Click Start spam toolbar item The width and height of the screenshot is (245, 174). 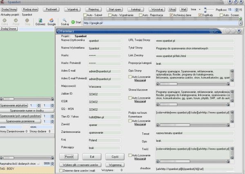[115, 9]
